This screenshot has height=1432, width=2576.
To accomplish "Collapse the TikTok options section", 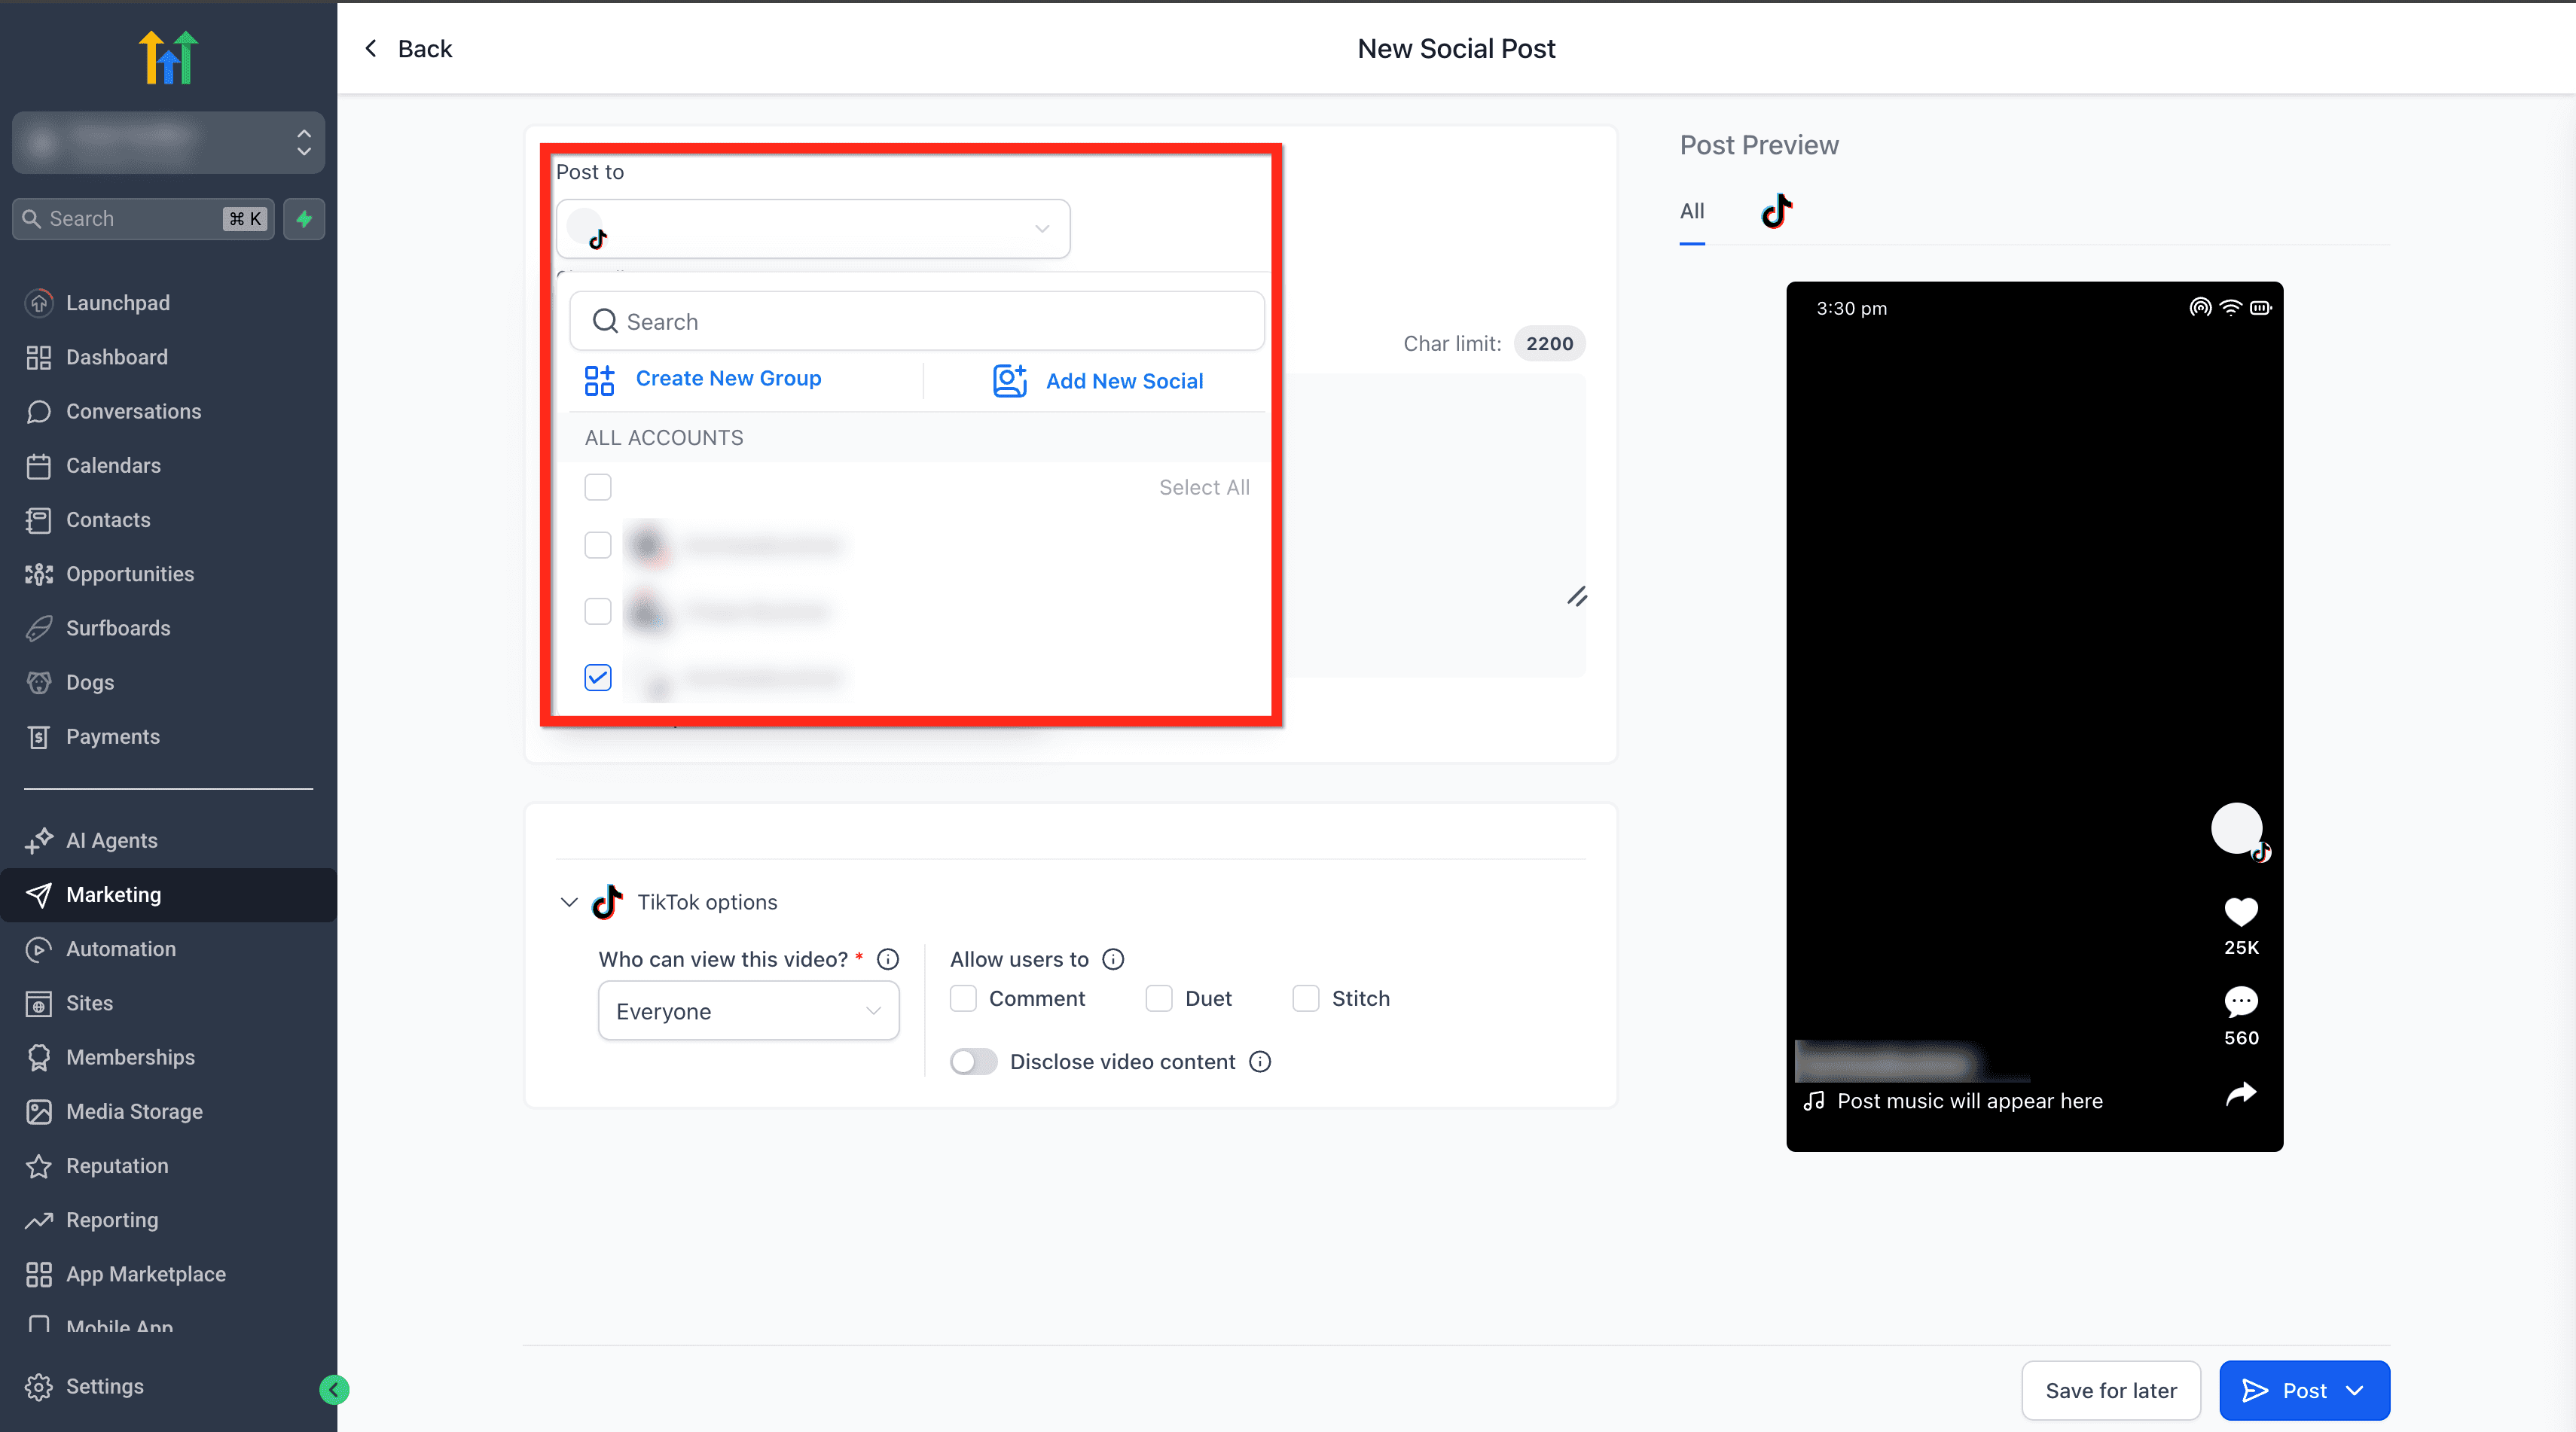I will [569, 903].
